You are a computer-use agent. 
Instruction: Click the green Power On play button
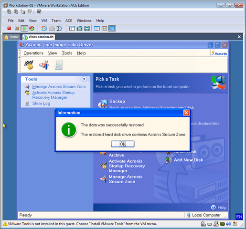coord(24,29)
